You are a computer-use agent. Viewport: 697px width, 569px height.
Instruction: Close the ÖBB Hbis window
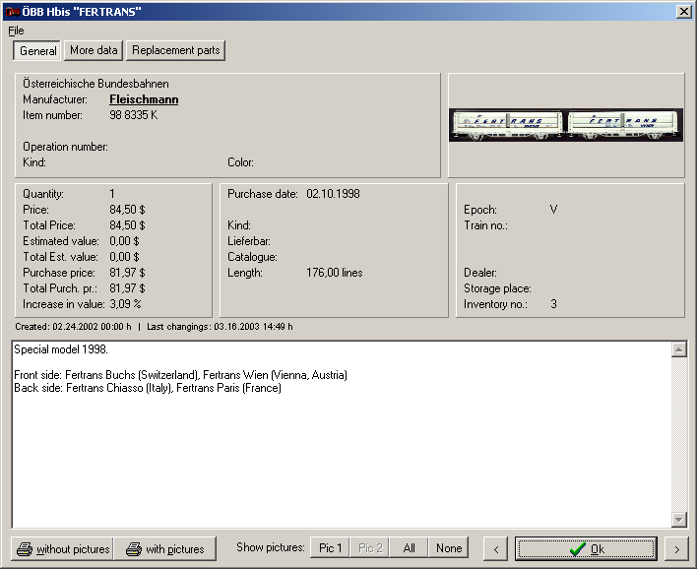click(683, 11)
